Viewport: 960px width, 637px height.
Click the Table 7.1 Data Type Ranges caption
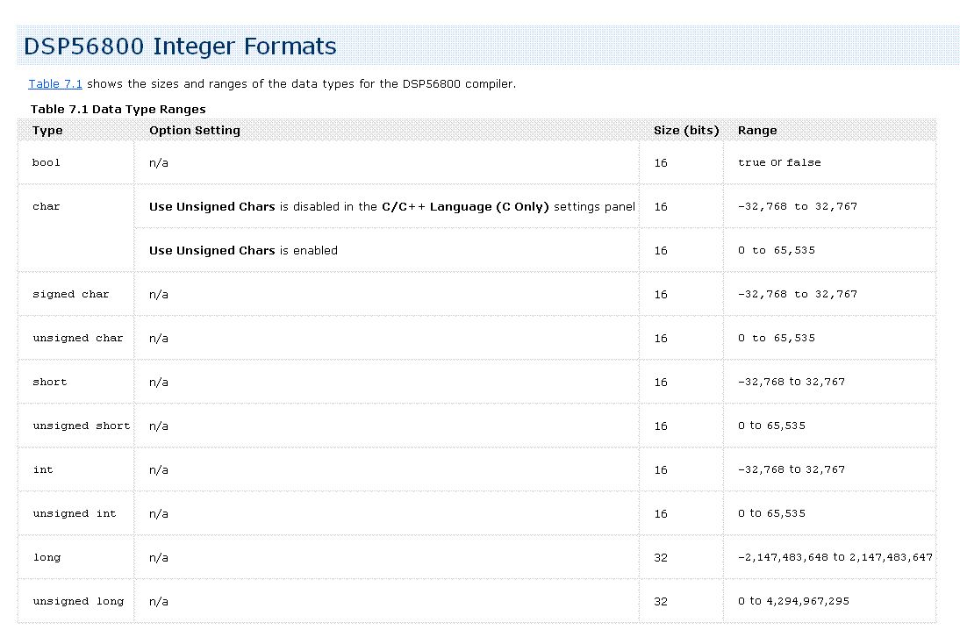pyautogui.click(x=118, y=110)
